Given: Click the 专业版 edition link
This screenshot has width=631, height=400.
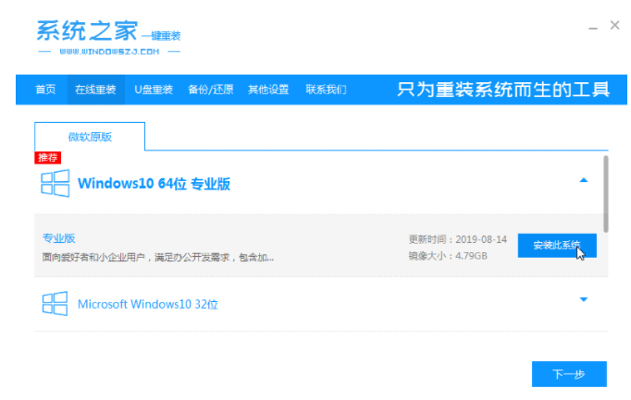Looking at the screenshot, I should [57, 238].
